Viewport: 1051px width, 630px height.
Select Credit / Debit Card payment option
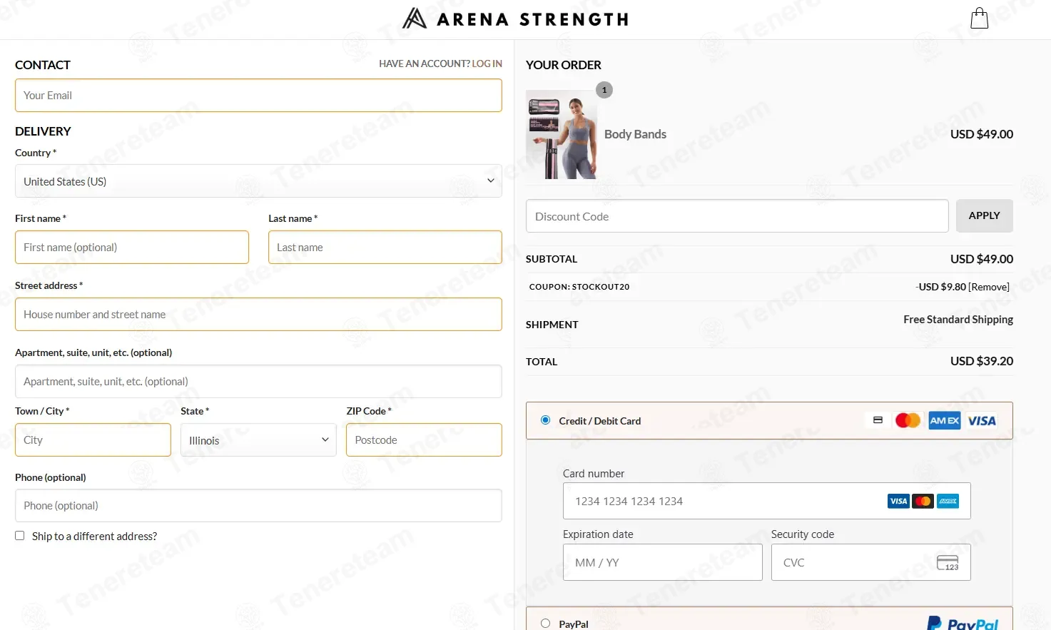pos(545,420)
